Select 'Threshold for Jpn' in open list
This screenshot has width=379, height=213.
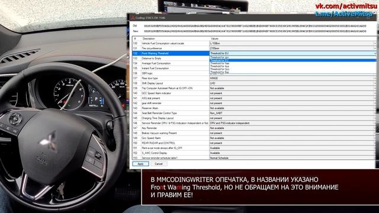tap(293, 57)
